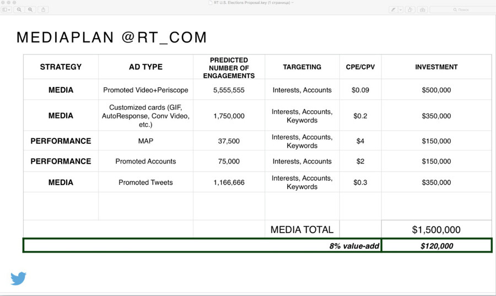Click Interests, Accounts in Promoted Accounts row
Image resolution: width=496 pixels, height=296 pixels.
(302, 162)
